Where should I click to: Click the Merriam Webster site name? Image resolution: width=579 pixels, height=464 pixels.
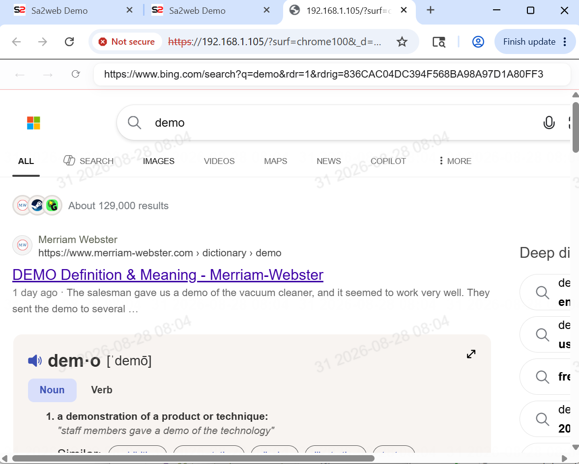click(78, 240)
